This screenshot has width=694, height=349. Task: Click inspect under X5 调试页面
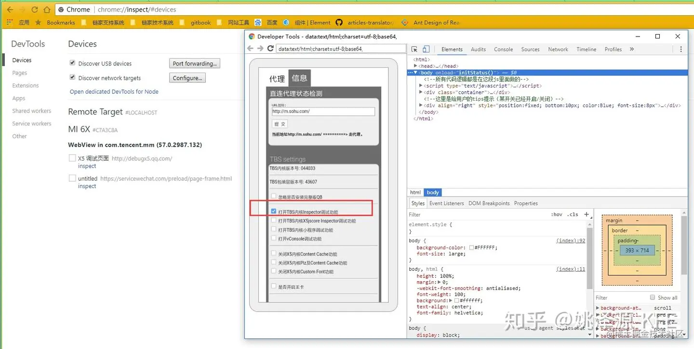click(x=87, y=166)
